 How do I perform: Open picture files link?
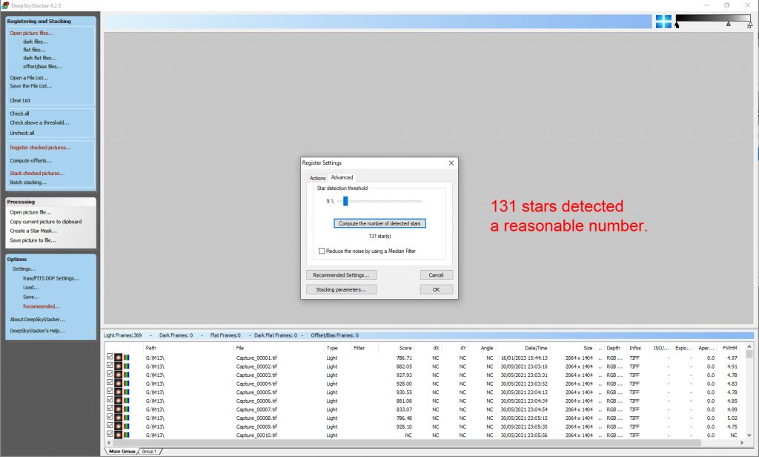[31, 33]
